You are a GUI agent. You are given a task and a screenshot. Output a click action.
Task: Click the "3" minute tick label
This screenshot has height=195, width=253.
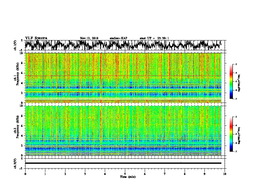(x=85, y=174)
